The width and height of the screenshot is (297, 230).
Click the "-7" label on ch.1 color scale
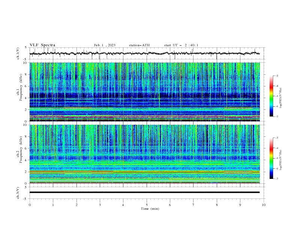(277, 117)
